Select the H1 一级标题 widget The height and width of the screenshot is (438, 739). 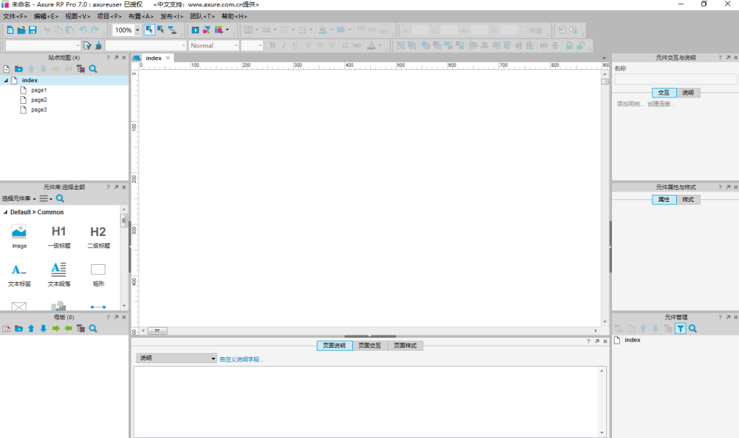point(58,236)
